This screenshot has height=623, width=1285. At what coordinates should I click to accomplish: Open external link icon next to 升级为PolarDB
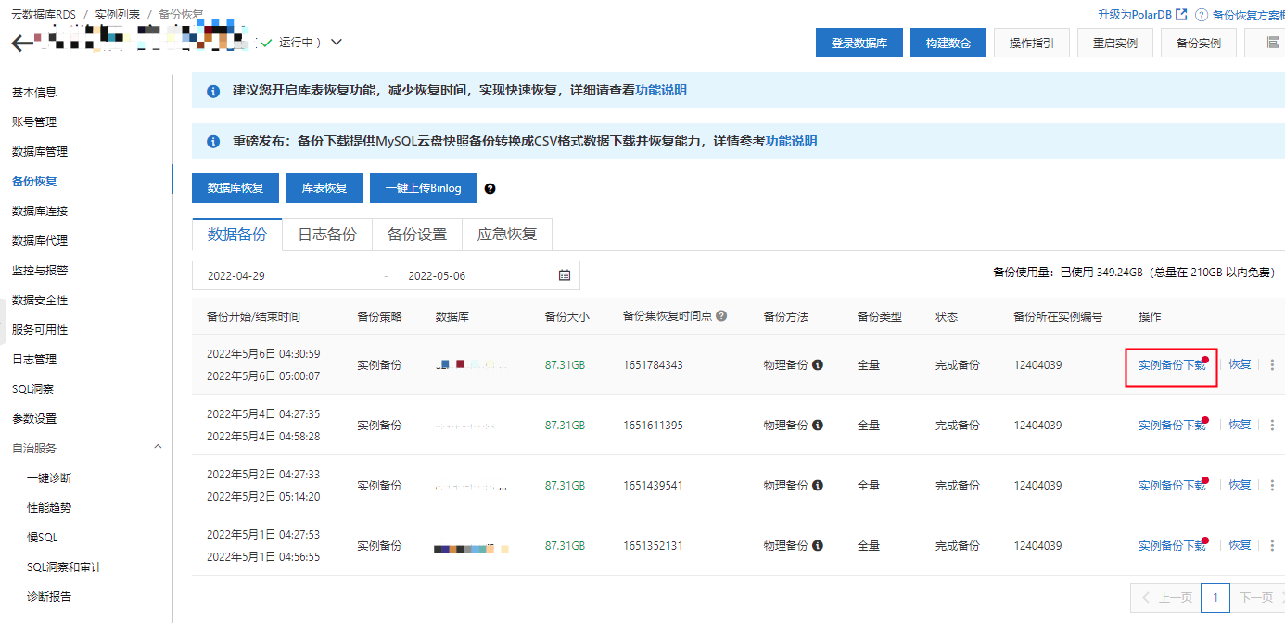pyautogui.click(x=1182, y=14)
